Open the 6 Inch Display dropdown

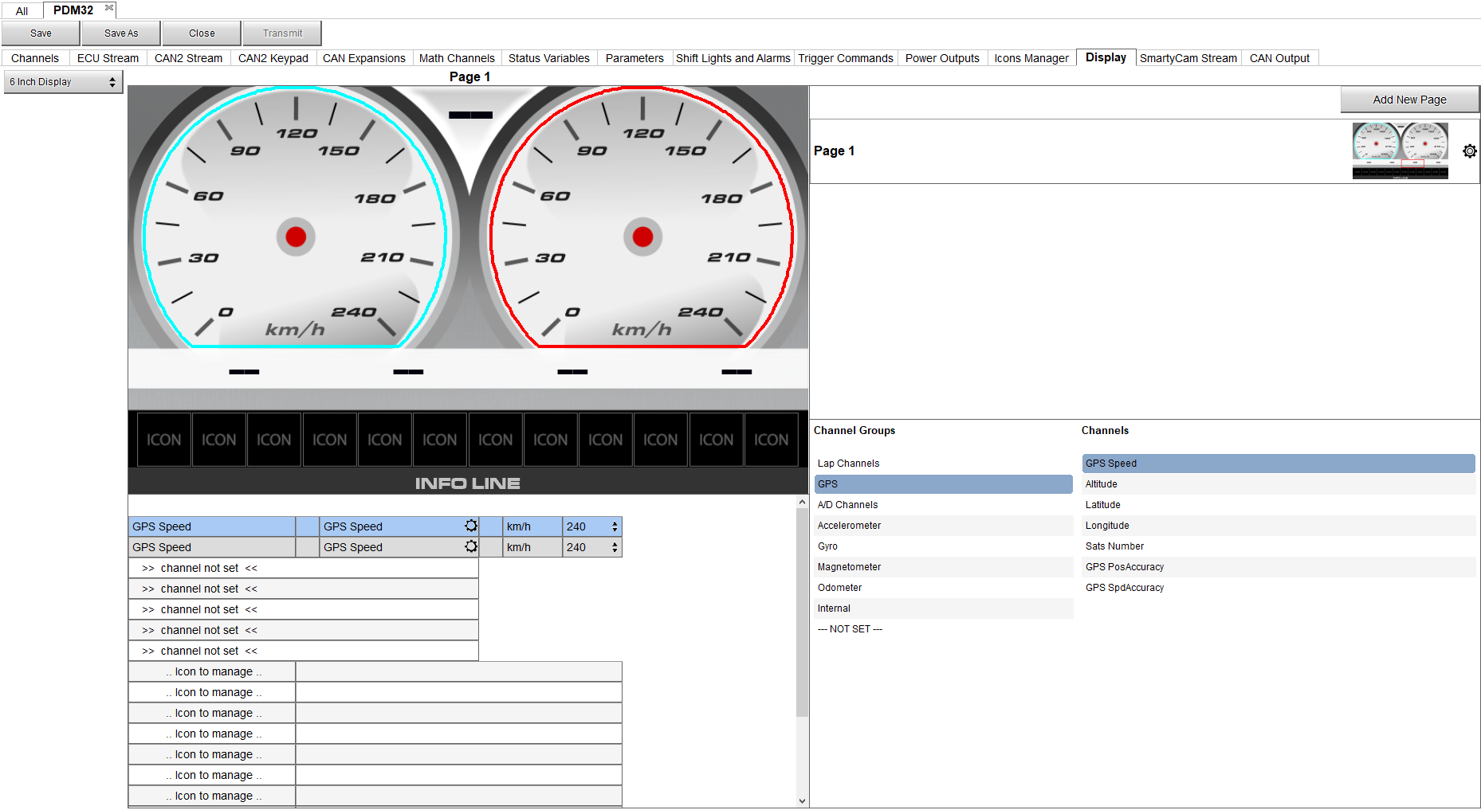[x=63, y=82]
